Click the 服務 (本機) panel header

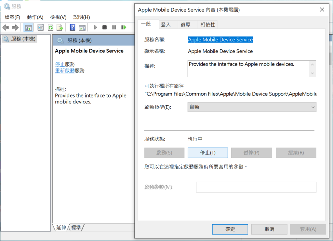coord(94,40)
